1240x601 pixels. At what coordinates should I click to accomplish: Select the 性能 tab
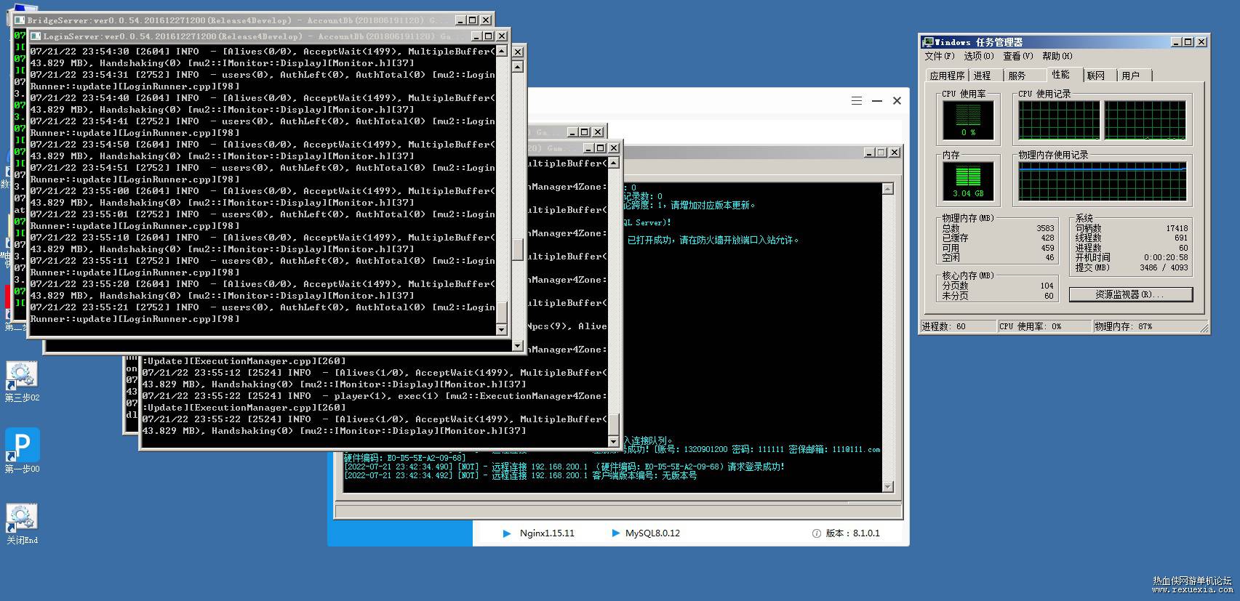[1061, 74]
